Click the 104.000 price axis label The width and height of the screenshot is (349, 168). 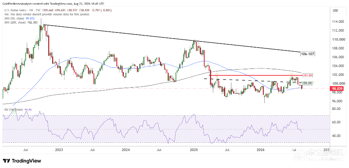coord(337,66)
